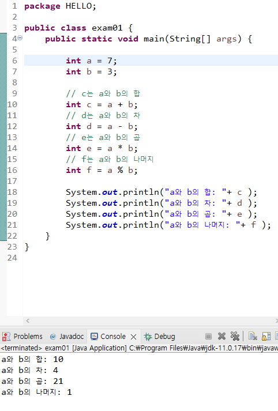
Task: Open the Debug tab
Action: [159, 336]
